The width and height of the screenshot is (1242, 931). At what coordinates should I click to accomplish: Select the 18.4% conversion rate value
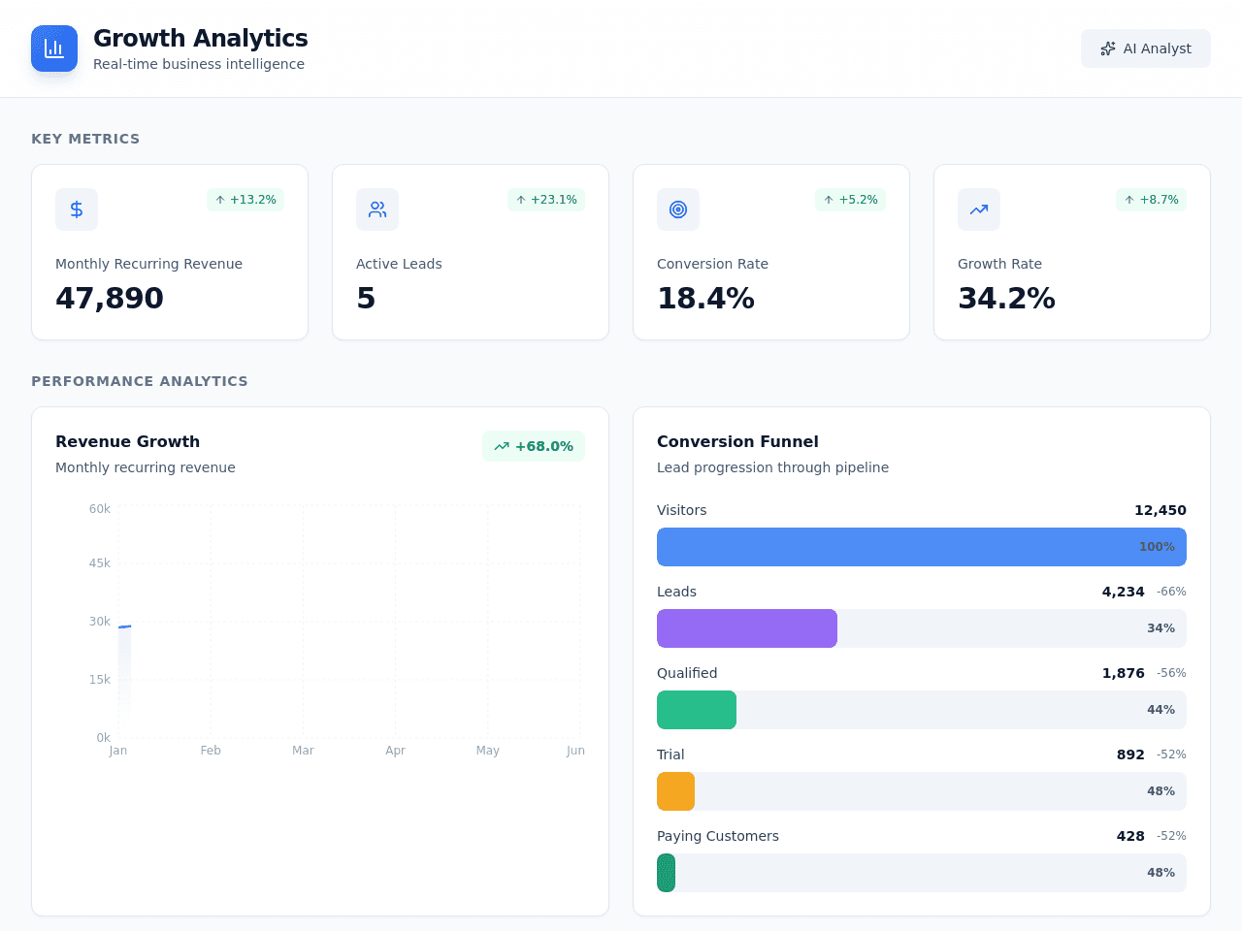(x=705, y=298)
